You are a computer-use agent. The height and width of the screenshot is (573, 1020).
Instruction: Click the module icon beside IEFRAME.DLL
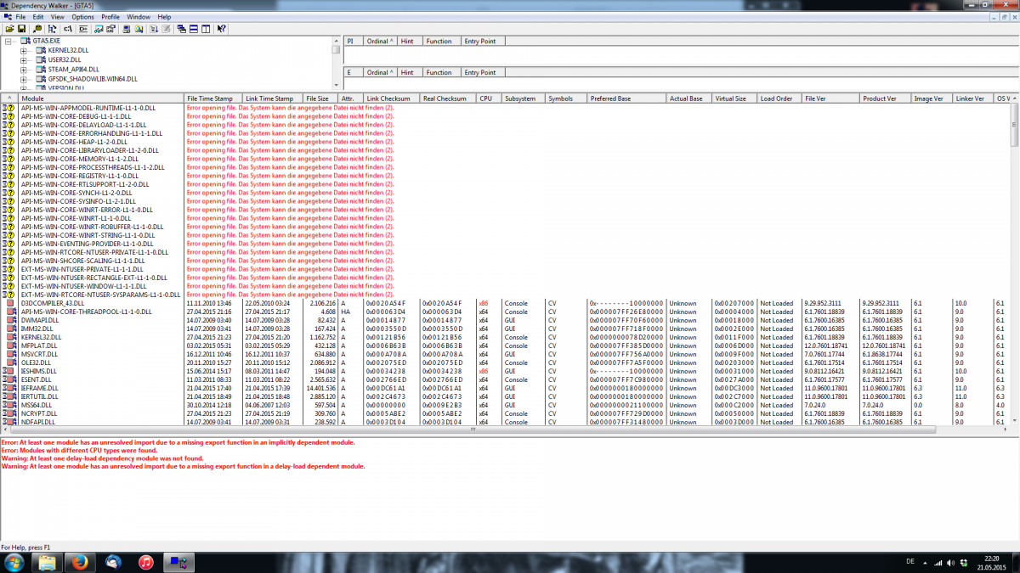pos(11,388)
